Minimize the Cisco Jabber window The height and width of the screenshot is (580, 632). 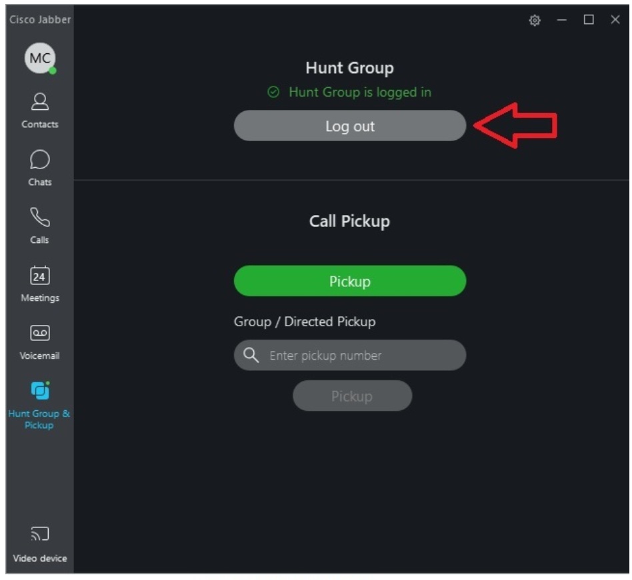click(x=561, y=20)
